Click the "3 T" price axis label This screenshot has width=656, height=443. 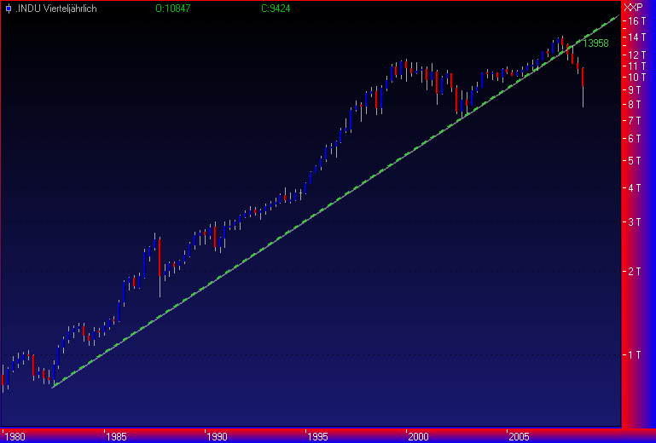click(635, 221)
